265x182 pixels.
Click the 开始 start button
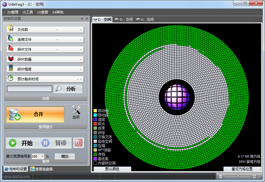pos(22,143)
